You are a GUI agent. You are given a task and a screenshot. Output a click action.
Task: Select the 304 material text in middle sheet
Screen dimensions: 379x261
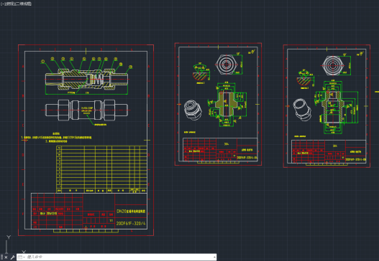[227, 144]
